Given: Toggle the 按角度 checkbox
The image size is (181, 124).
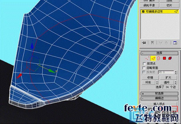Looking at the screenshot, I should pyautogui.click(x=144, y=72).
